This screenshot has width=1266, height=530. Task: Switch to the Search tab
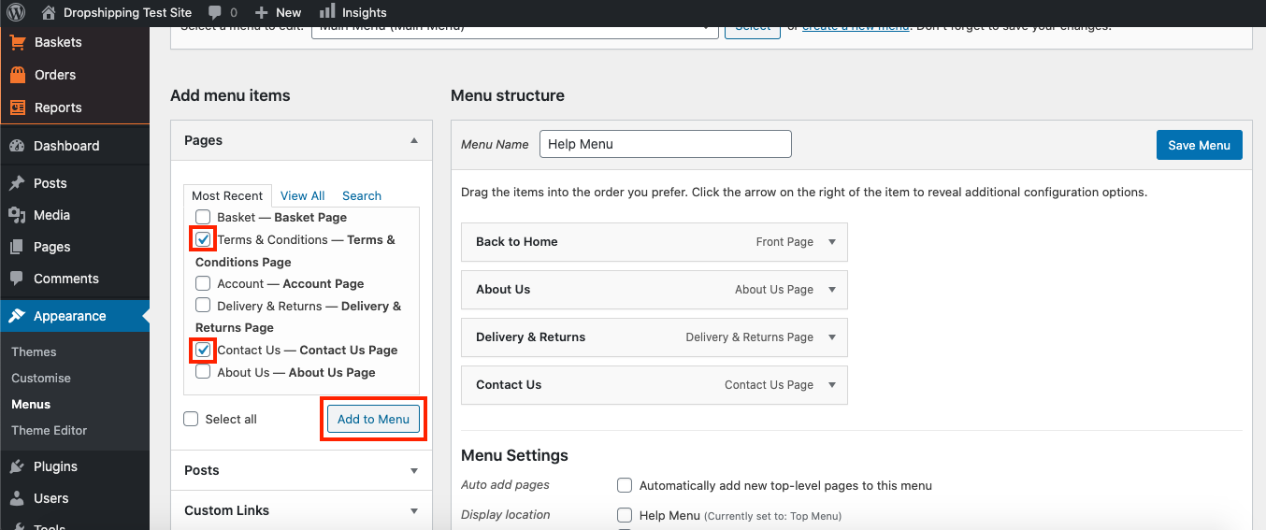(362, 195)
